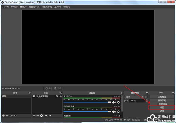Adjust the 麦克风/Aux volume slider
The height and width of the screenshot is (123, 176).
point(87,102)
